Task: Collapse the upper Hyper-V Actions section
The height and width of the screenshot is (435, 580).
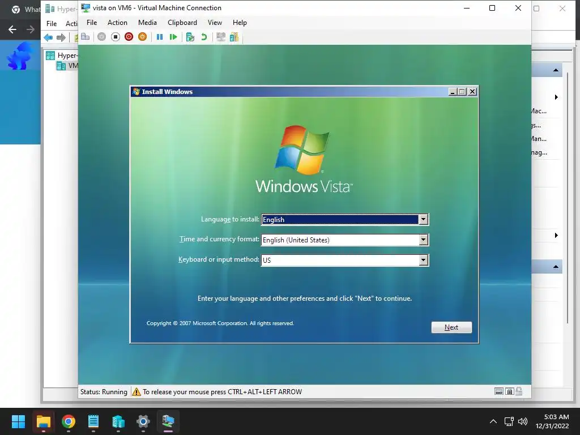Action: click(x=556, y=70)
